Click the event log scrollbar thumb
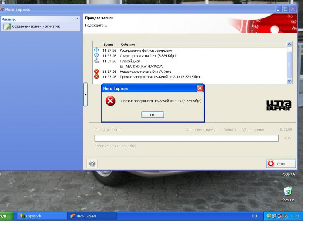This screenshot has width=319, height=239. coord(289,65)
